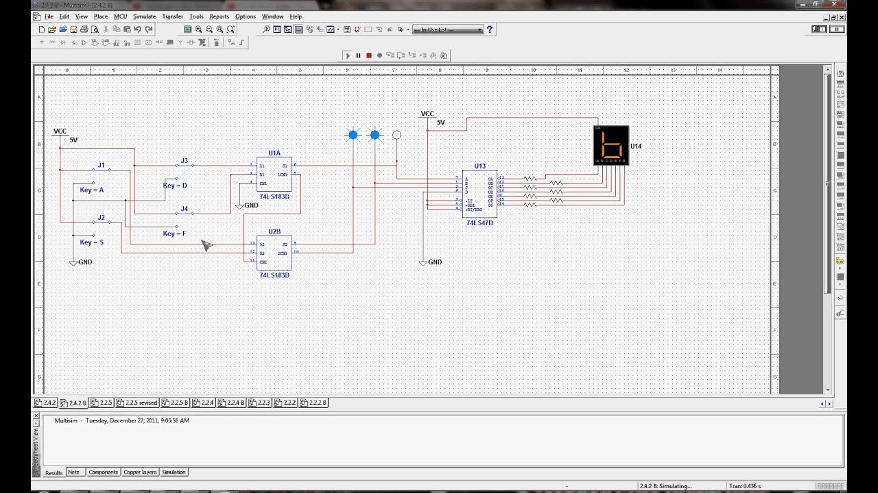Toggle switch J3
This screenshot has width=878, height=493.
coord(184,165)
